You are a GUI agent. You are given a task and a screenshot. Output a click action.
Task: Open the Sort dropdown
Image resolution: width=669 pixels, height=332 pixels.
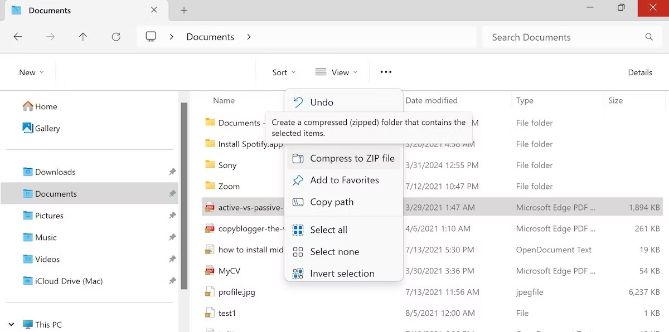click(284, 72)
